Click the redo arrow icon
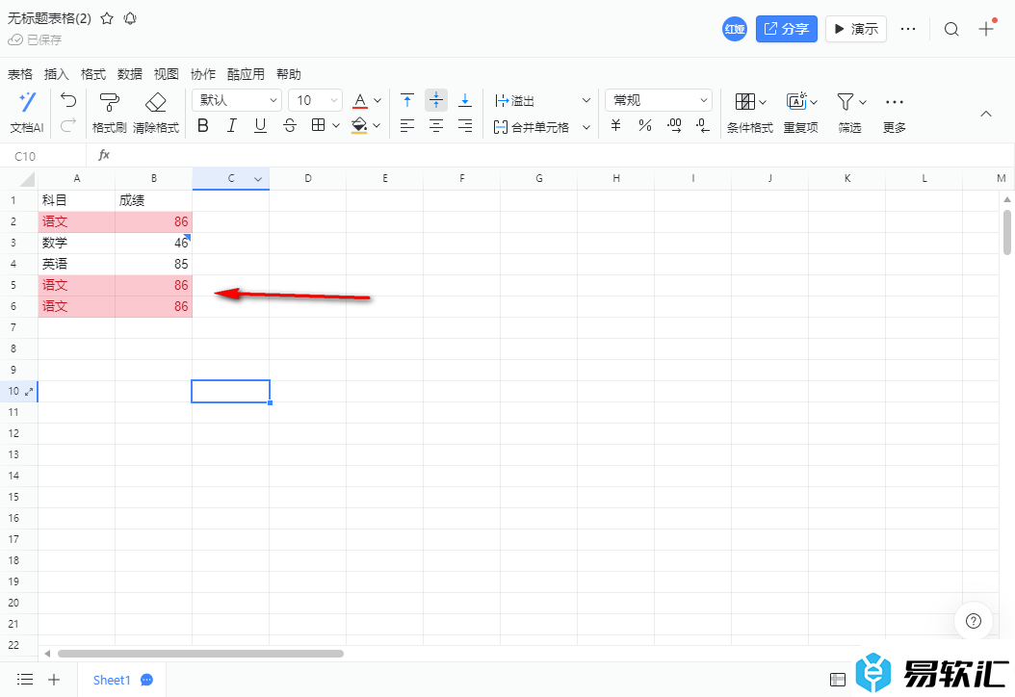This screenshot has width=1015, height=697. tap(68, 124)
